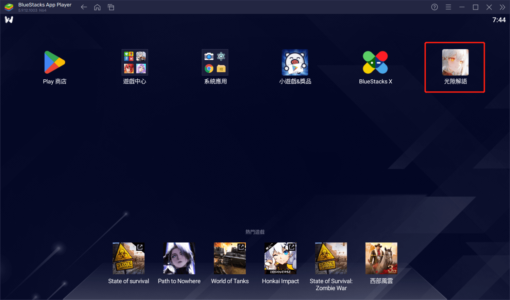
Task: Open the help question mark icon
Action: (435, 7)
